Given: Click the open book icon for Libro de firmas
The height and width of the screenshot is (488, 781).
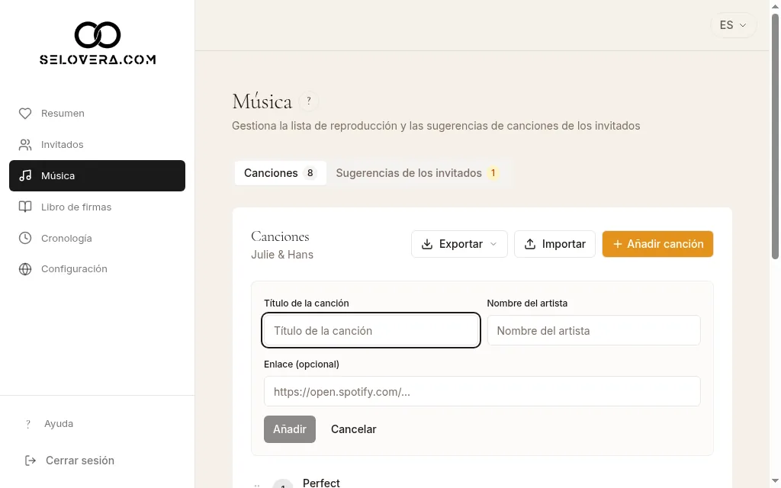Looking at the screenshot, I should click(x=25, y=207).
